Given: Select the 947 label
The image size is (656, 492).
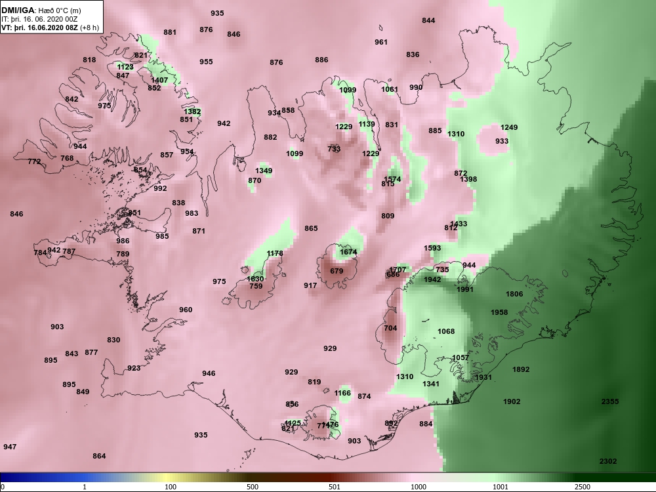Looking at the screenshot, I should [x=10, y=447].
